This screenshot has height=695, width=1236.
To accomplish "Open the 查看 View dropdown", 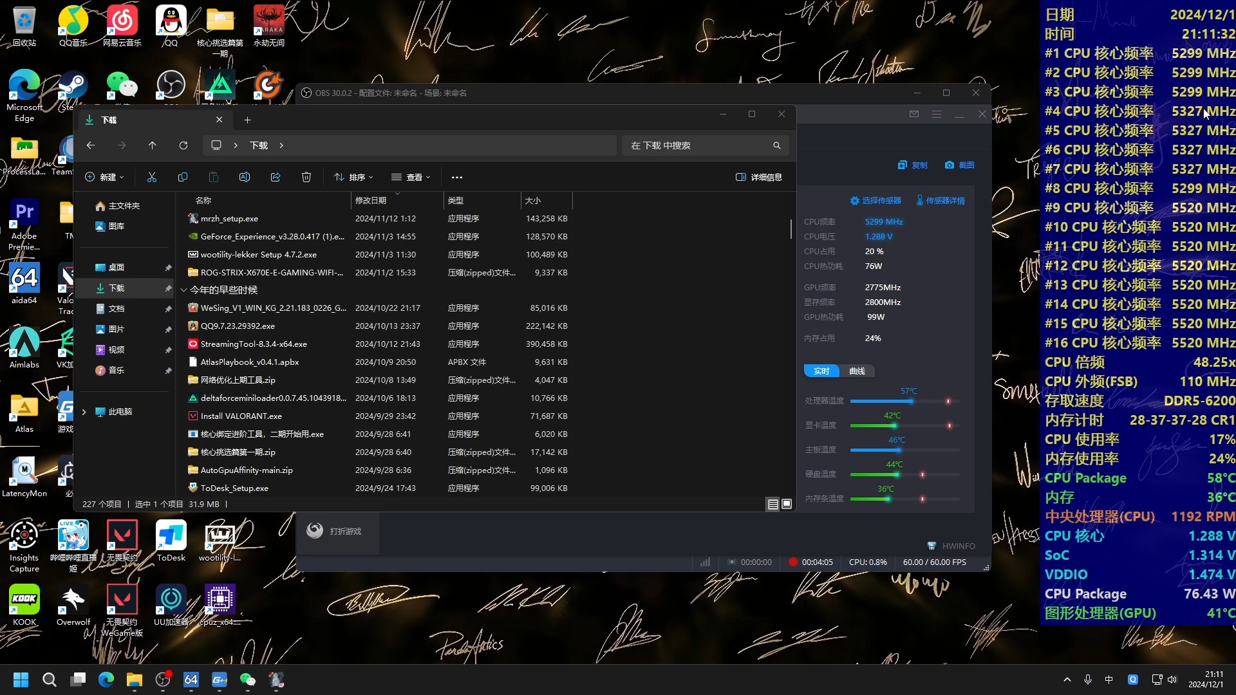I will click(411, 177).
